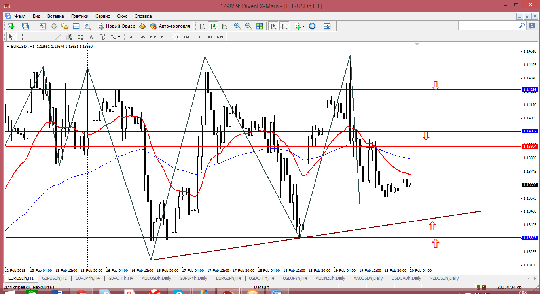Click the Новый Ордер button

117,26
